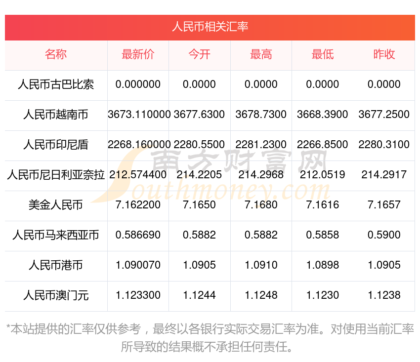Click the value 212.0519
This screenshot has width=420, height=362.
323,175
